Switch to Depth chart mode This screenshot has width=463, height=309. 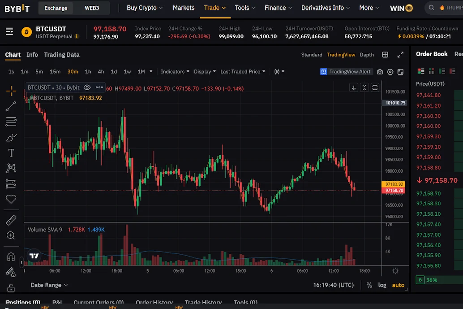pos(367,55)
